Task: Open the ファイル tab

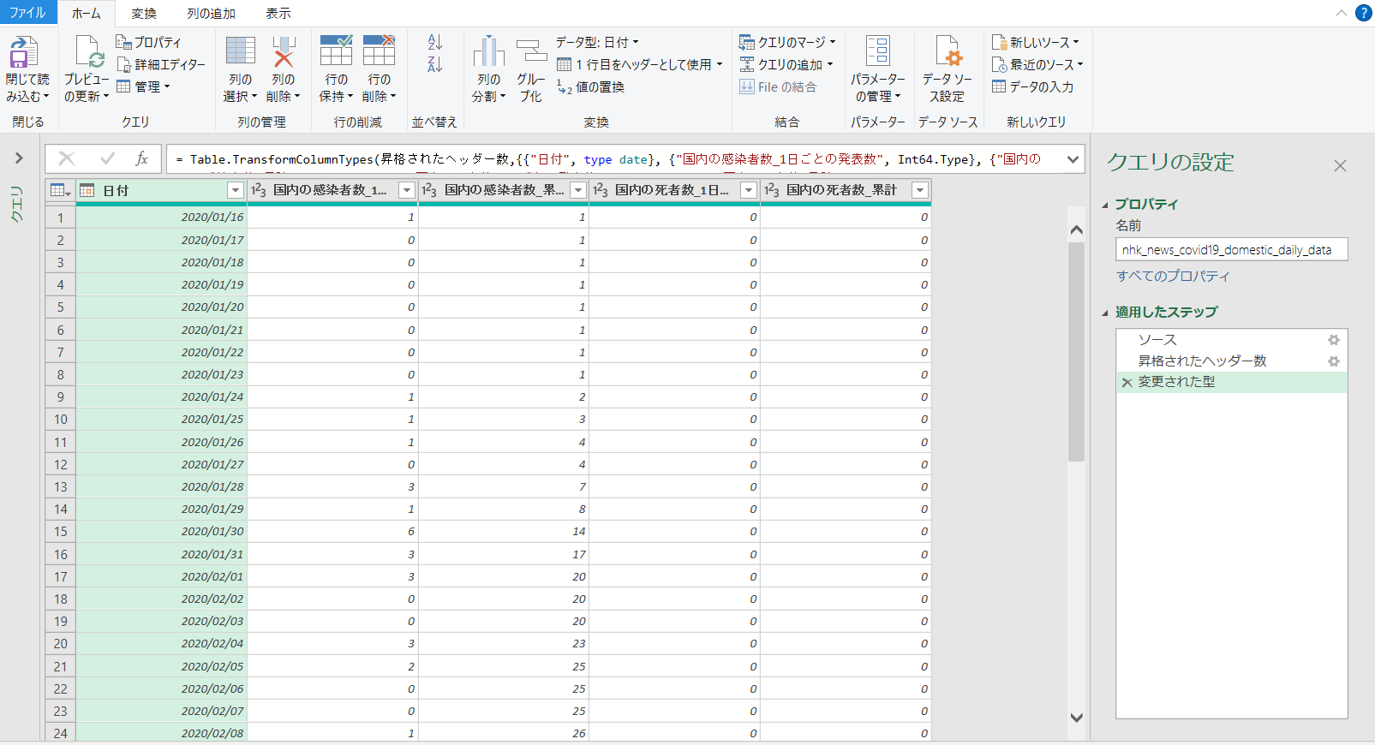Action: (27, 13)
